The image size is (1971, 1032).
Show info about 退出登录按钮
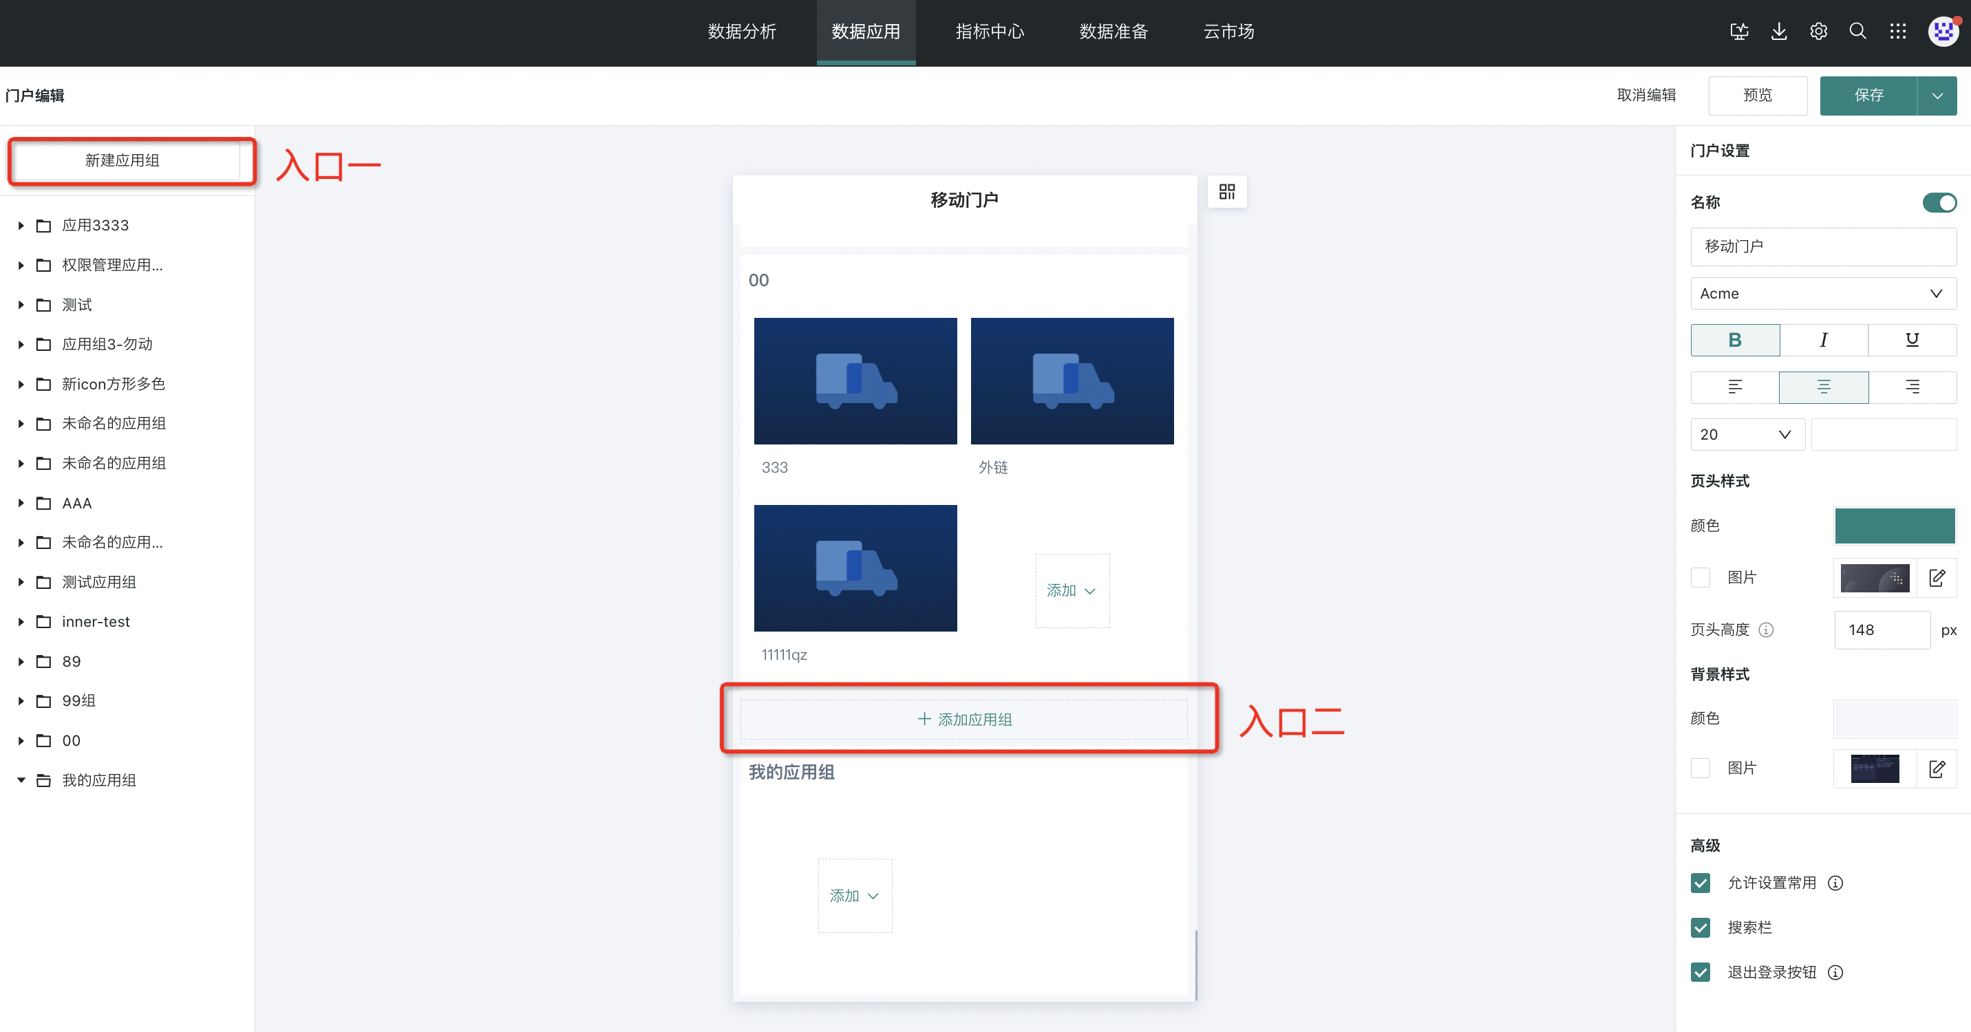(1835, 972)
